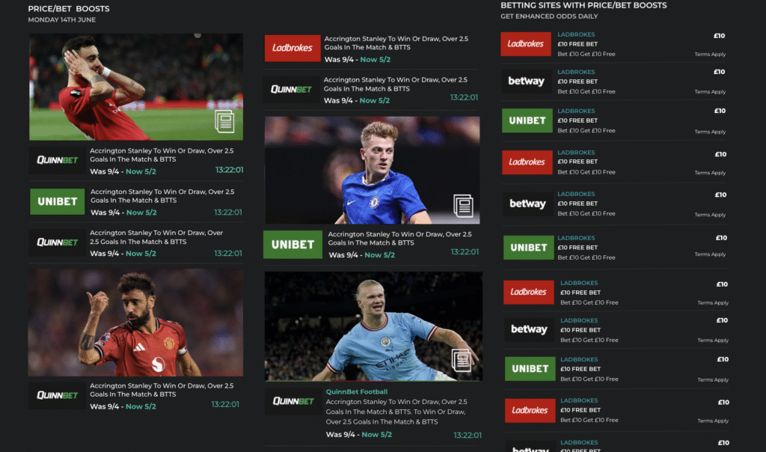Click Unibet logo below Chelsea player photo
The image size is (766, 452).
point(292,244)
